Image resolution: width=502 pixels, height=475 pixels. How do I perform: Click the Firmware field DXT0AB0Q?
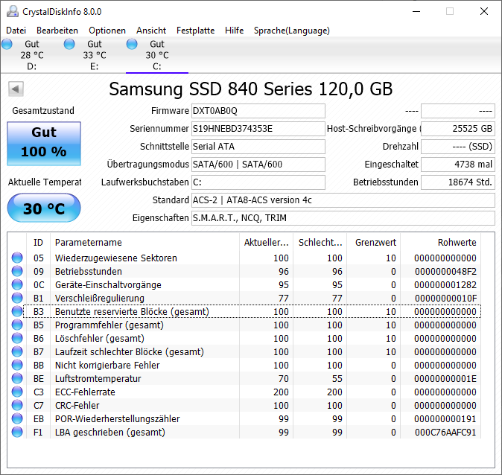click(x=258, y=111)
